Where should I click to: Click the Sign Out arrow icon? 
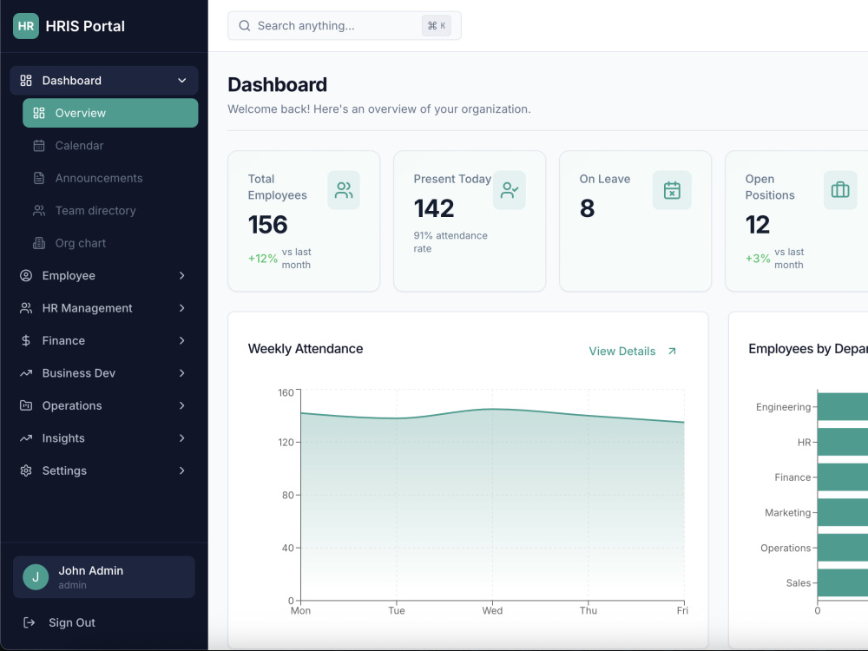tap(29, 622)
